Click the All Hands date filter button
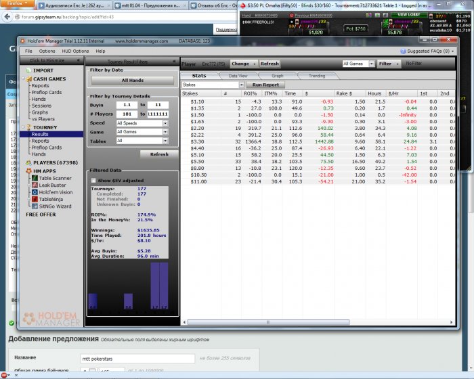Image resolution: width=474 pixels, height=379 pixels. [x=133, y=81]
